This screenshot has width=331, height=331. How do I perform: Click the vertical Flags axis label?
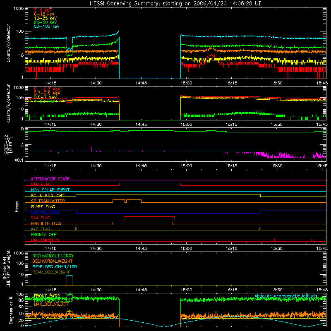[17, 206]
